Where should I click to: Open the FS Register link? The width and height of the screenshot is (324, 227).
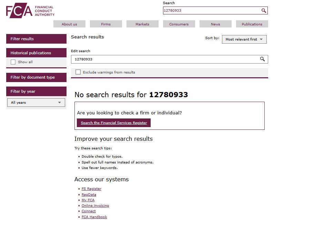[91, 189]
